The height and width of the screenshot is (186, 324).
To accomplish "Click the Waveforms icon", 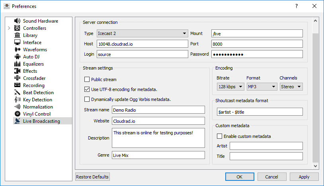I will (17, 50).
